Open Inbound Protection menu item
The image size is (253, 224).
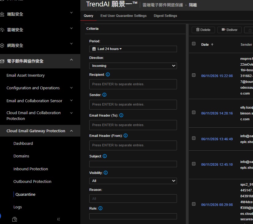pos(31,169)
